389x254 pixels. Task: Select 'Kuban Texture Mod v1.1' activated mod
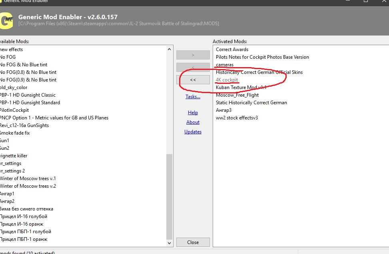point(241,87)
